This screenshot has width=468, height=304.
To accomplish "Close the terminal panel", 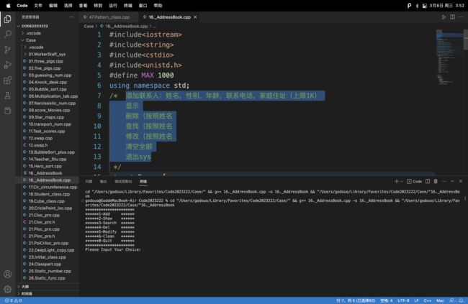I will pyautogui.click(x=461, y=181).
